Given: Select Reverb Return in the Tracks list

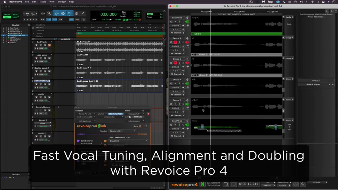Looking at the screenshot, I should pyautogui.click(x=15, y=39).
